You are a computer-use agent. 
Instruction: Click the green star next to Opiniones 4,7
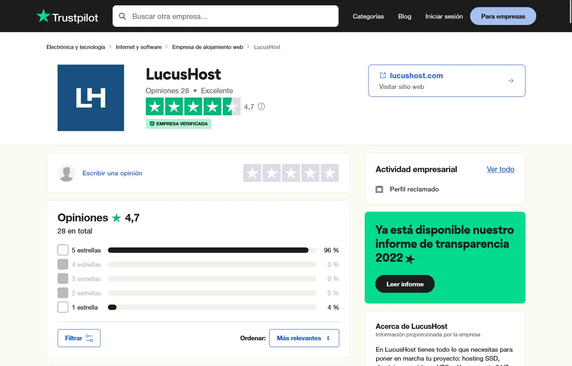[x=117, y=218]
